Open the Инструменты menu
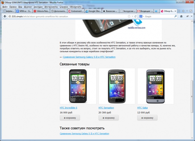This screenshot has height=141, width=195. [51, 7]
